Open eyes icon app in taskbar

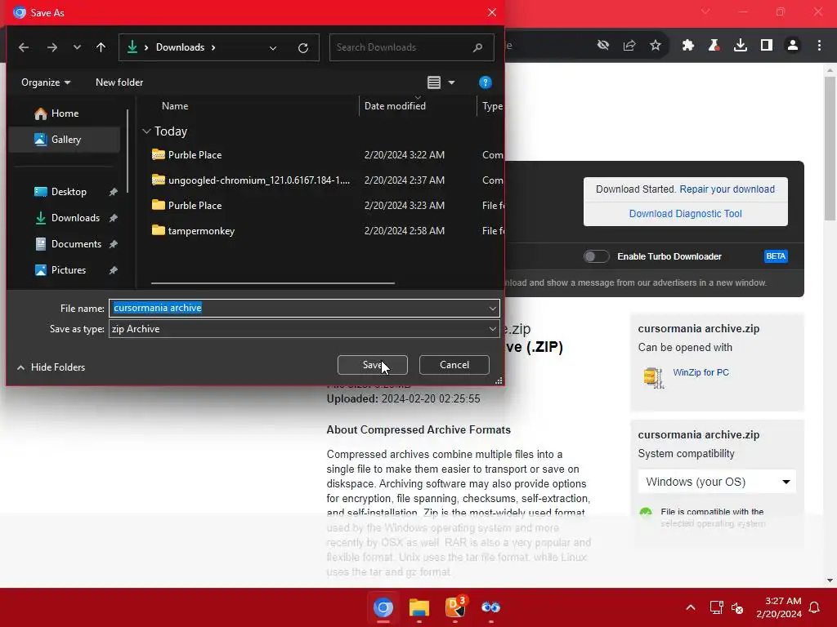(x=490, y=607)
